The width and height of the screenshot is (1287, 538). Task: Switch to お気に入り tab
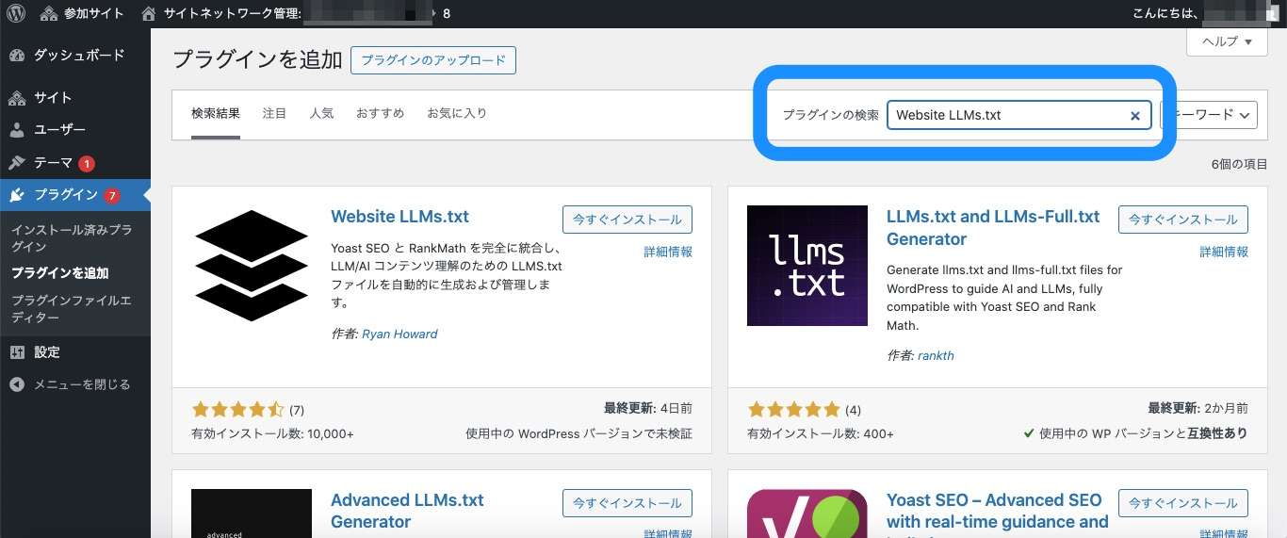coord(457,114)
